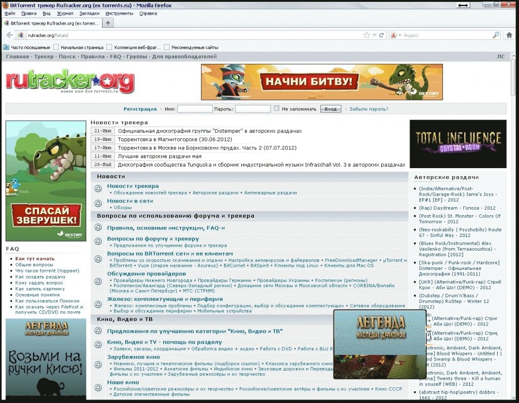Click the Total Influence Crystal Rush banner
The width and height of the screenshot is (519, 403).
click(458, 144)
